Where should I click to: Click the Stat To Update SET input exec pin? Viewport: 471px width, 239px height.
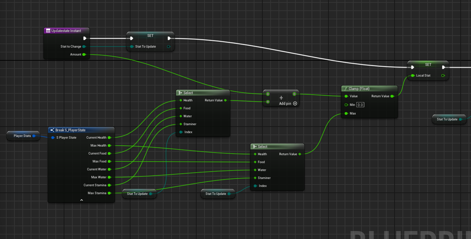click(x=132, y=39)
